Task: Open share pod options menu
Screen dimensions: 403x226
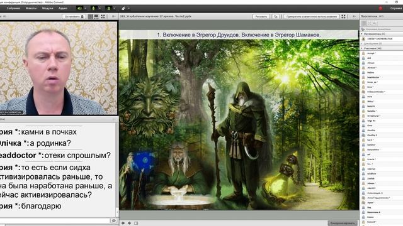Action: (355, 16)
